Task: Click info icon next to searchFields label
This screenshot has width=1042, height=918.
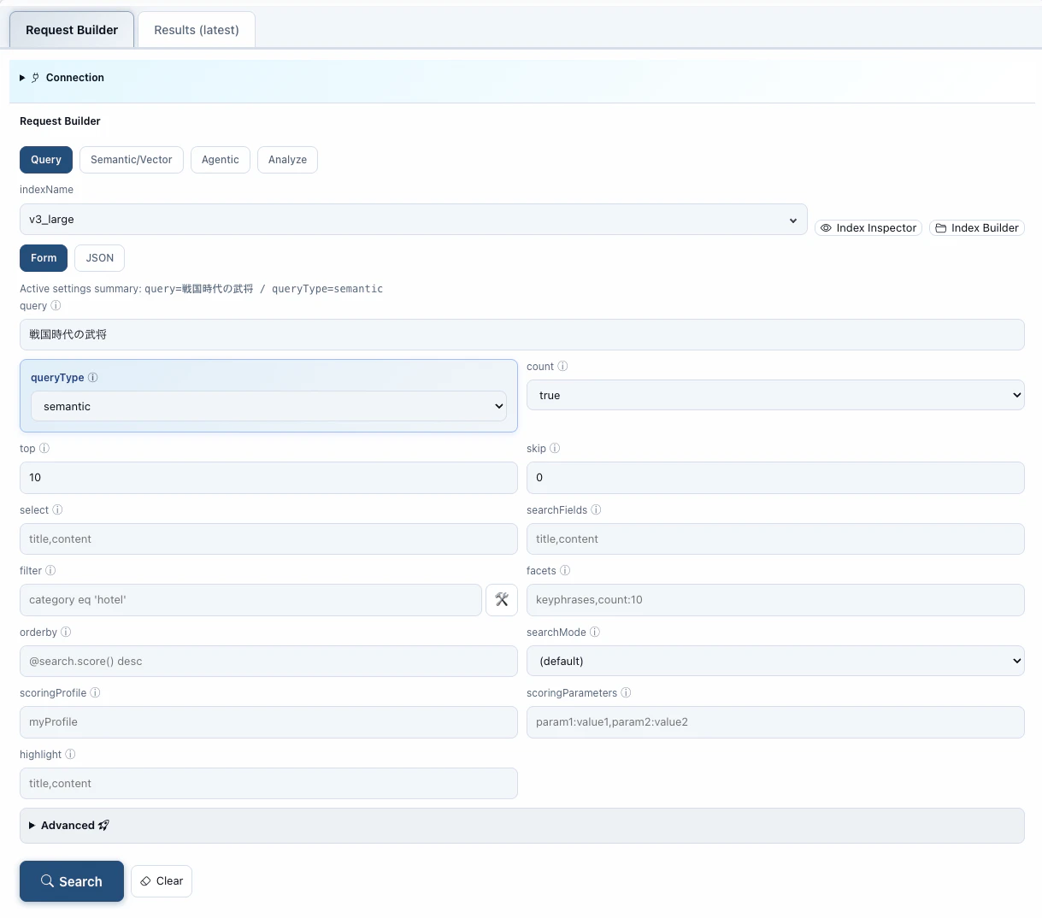Action: tap(596, 510)
